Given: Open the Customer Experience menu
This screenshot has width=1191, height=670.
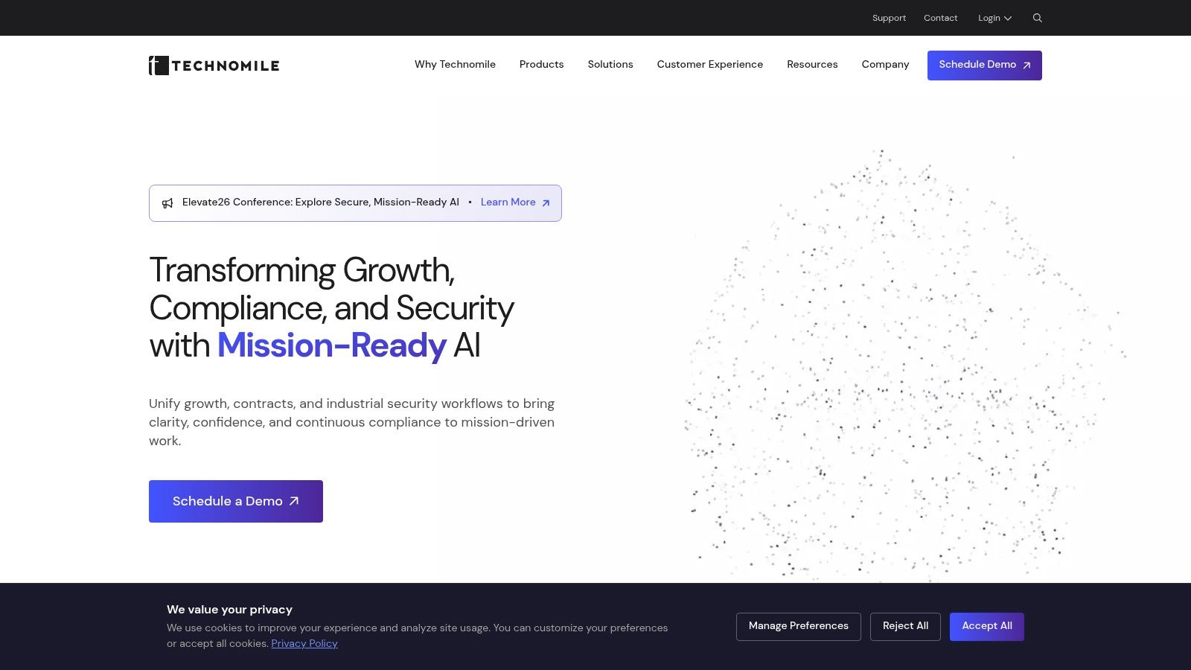Looking at the screenshot, I should 710,65.
